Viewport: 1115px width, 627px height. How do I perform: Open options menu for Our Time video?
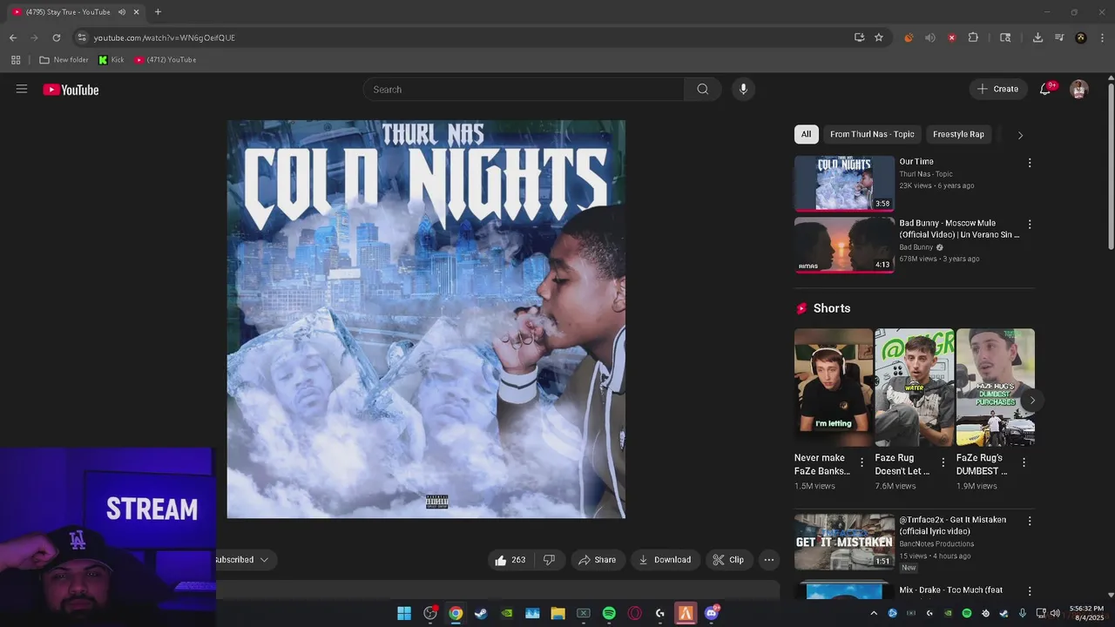(x=1030, y=163)
